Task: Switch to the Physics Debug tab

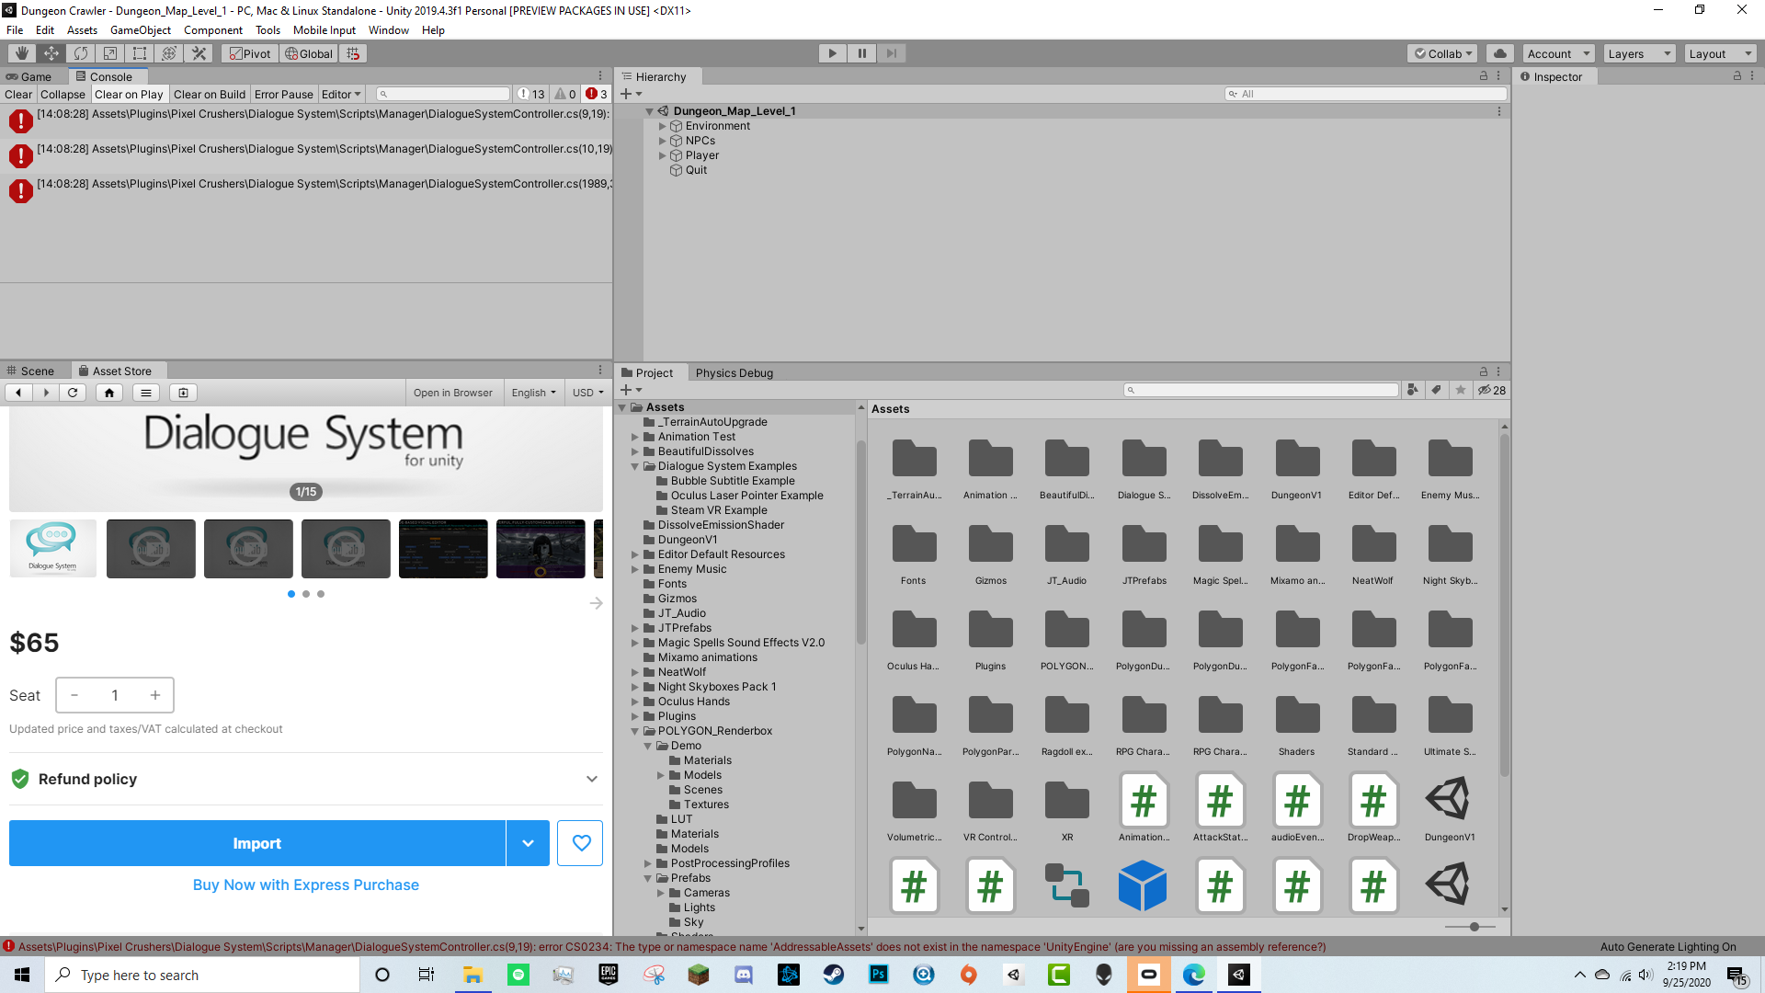Action: (x=734, y=372)
